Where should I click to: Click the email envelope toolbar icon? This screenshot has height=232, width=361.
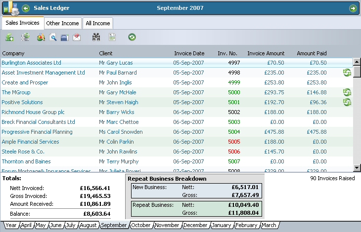coord(77,37)
